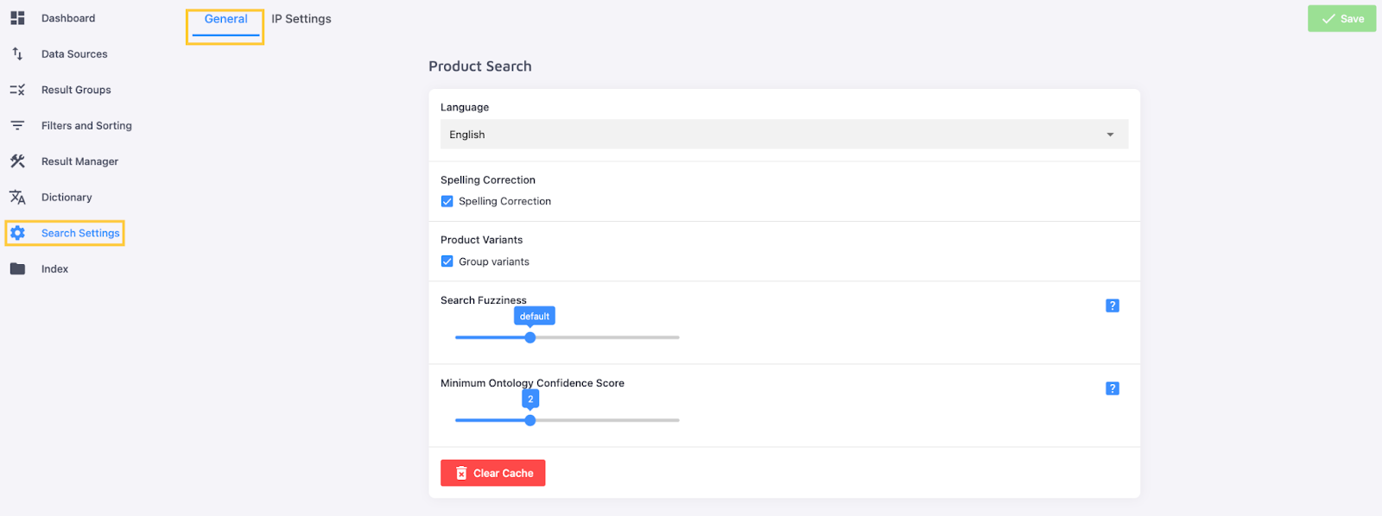Click the Search Settings gear icon
This screenshot has height=516, width=1382.
[x=17, y=233]
